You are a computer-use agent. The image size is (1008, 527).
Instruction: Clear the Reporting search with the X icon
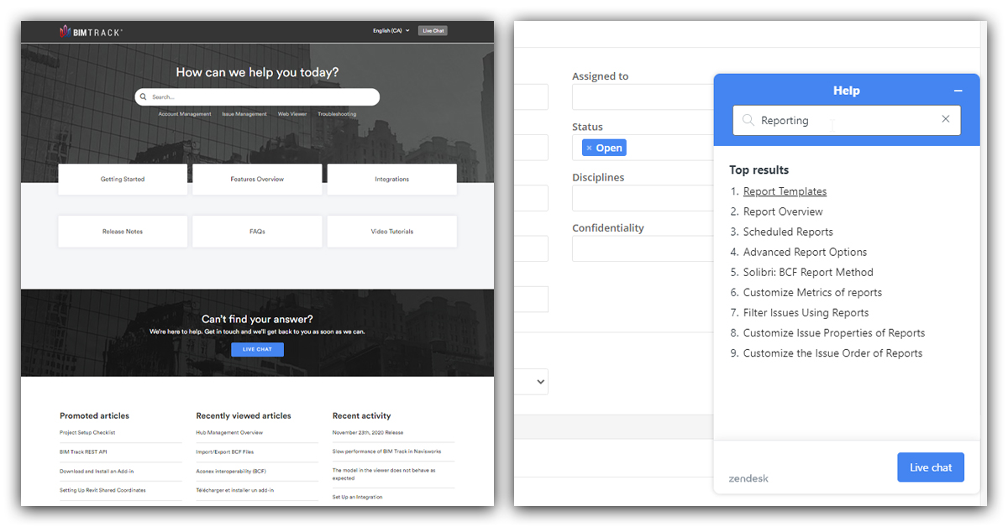pyautogui.click(x=945, y=120)
